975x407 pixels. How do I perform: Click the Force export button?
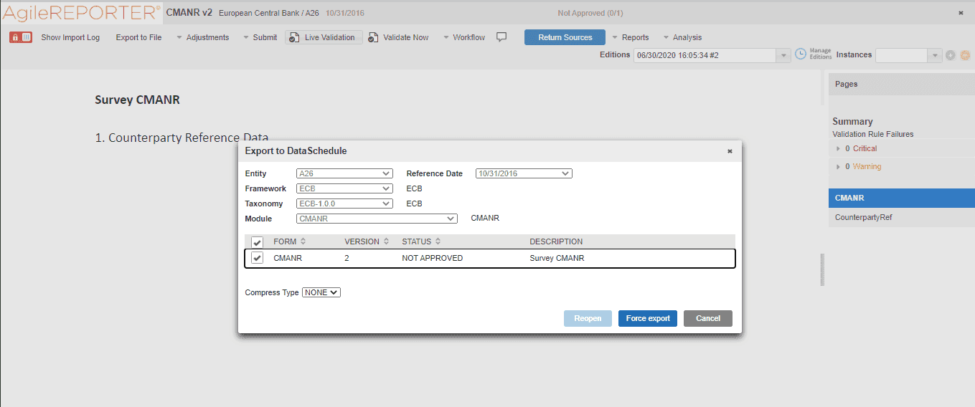[x=648, y=318]
